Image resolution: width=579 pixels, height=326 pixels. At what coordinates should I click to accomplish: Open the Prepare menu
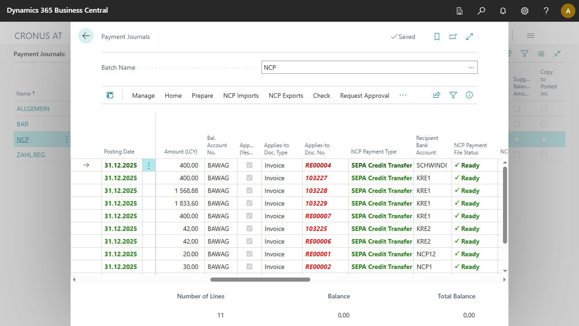pos(202,96)
